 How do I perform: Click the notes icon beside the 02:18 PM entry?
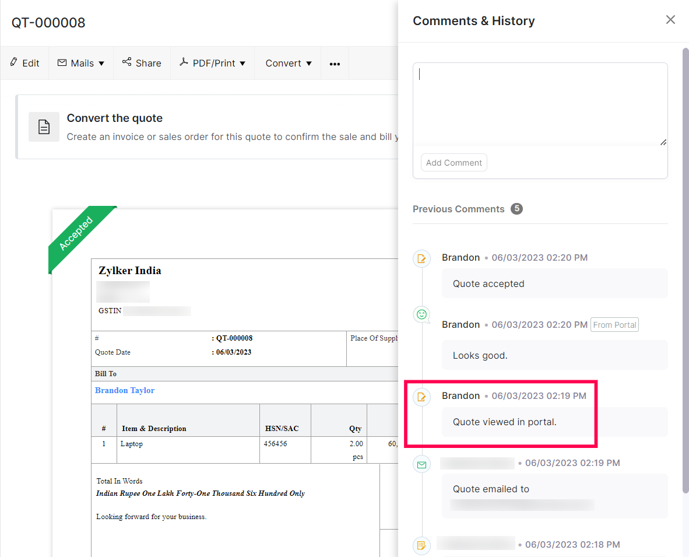[421, 545]
